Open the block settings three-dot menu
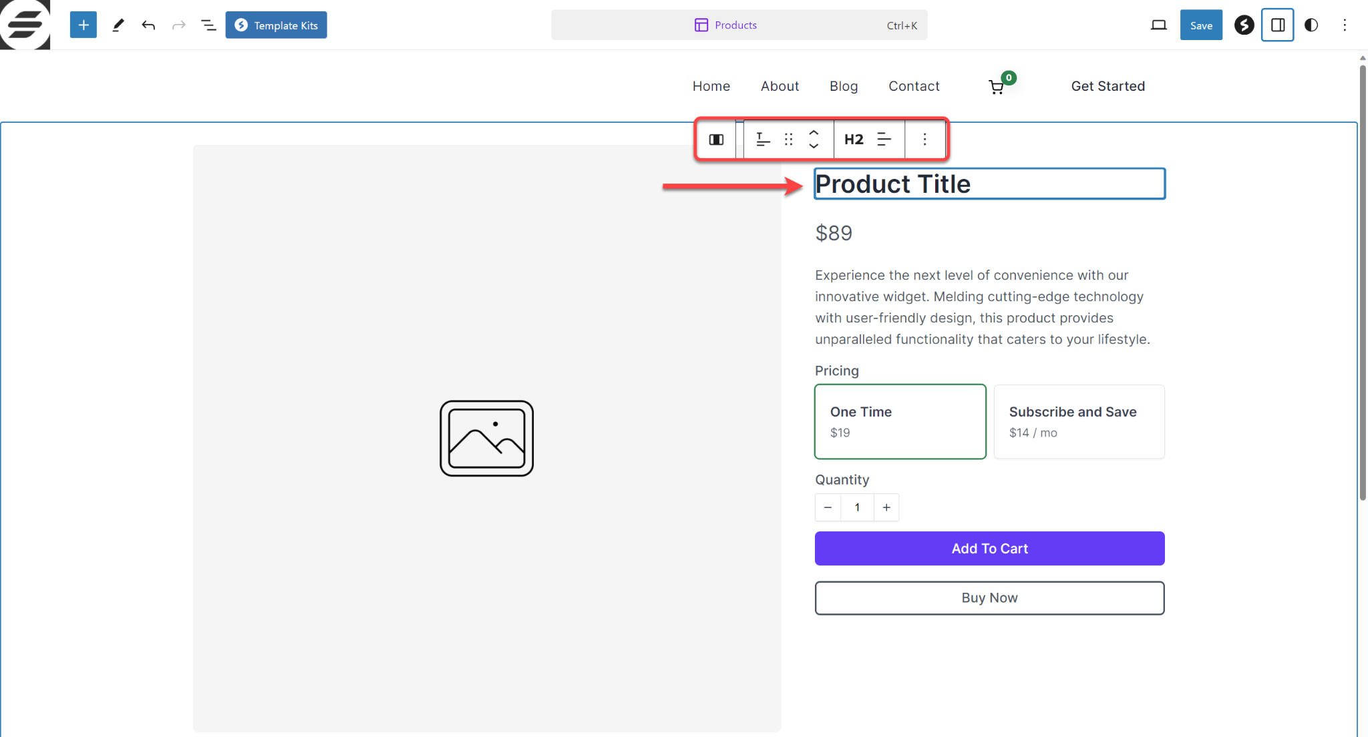Screen dimensions: 1368x737 [924, 139]
